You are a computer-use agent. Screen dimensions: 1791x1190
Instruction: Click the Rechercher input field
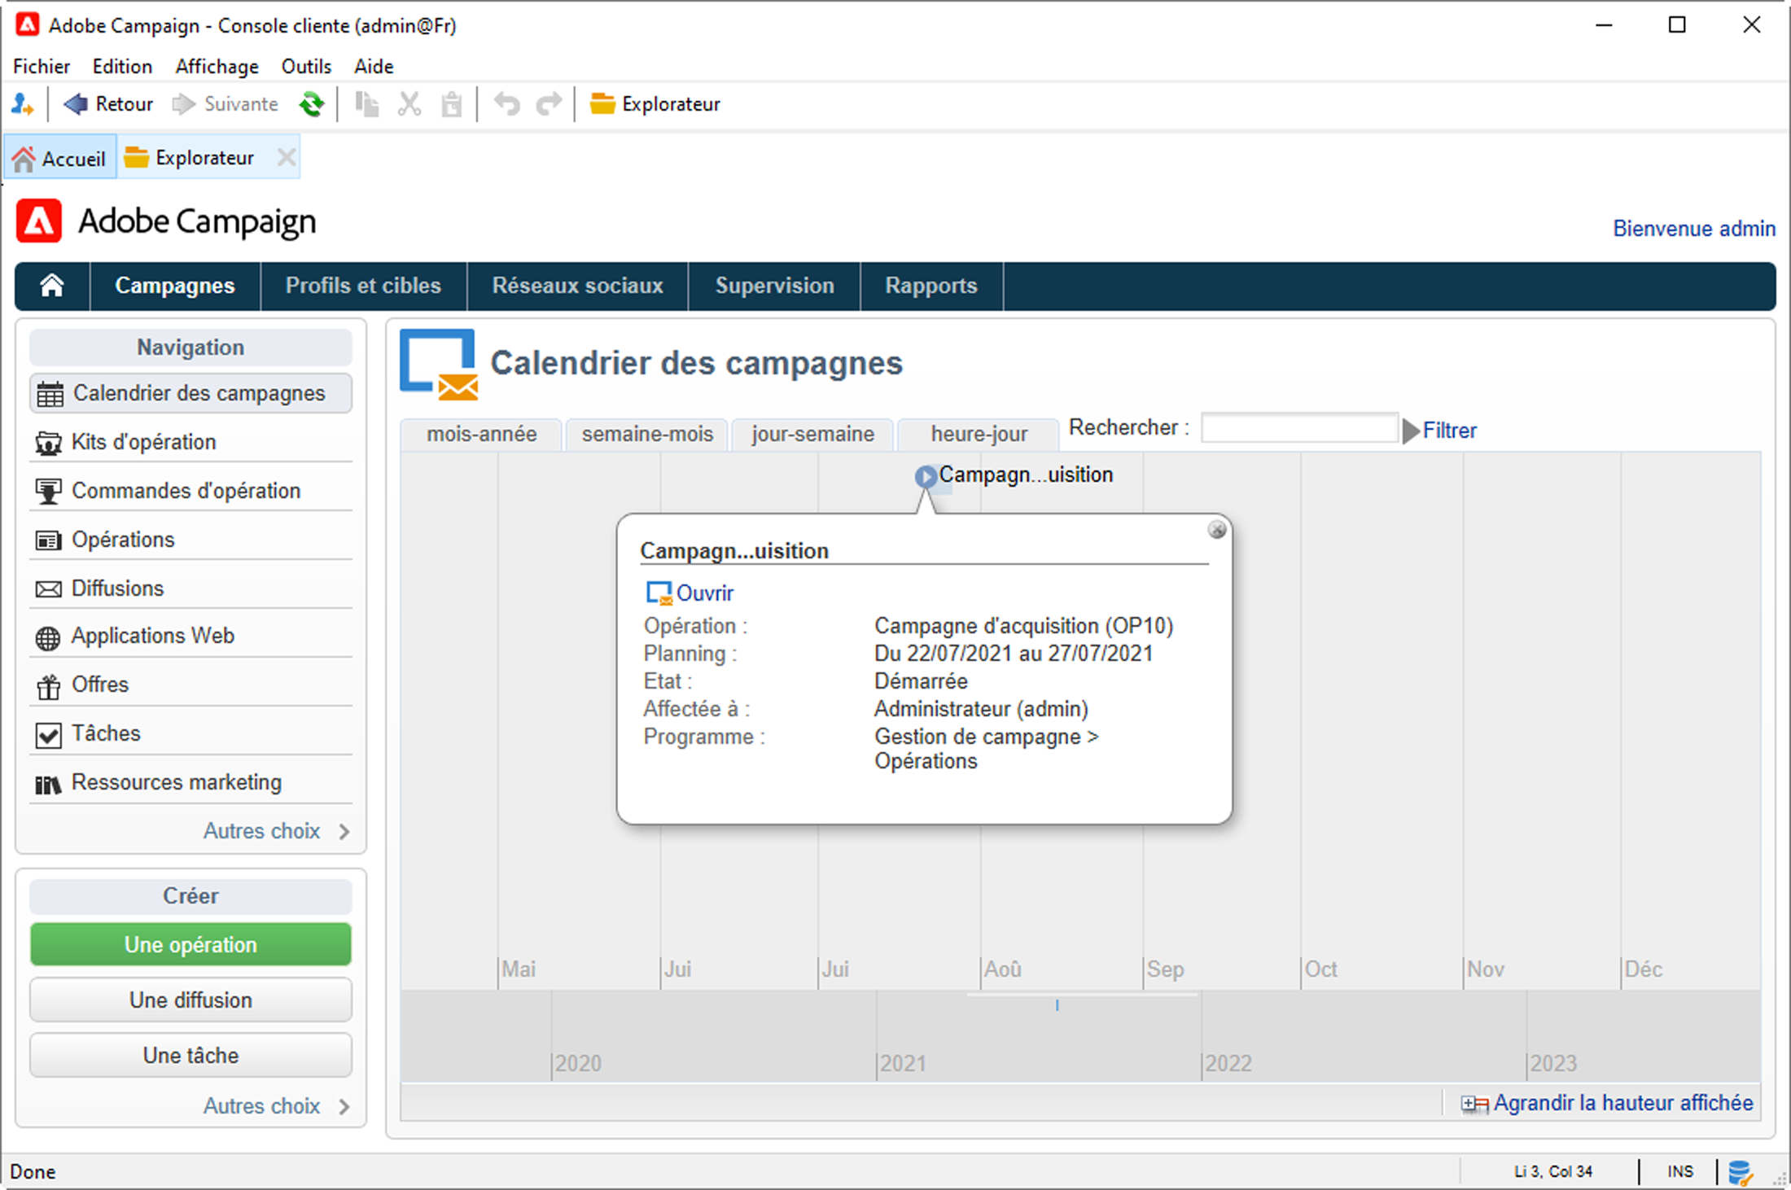pos(1298,428)
